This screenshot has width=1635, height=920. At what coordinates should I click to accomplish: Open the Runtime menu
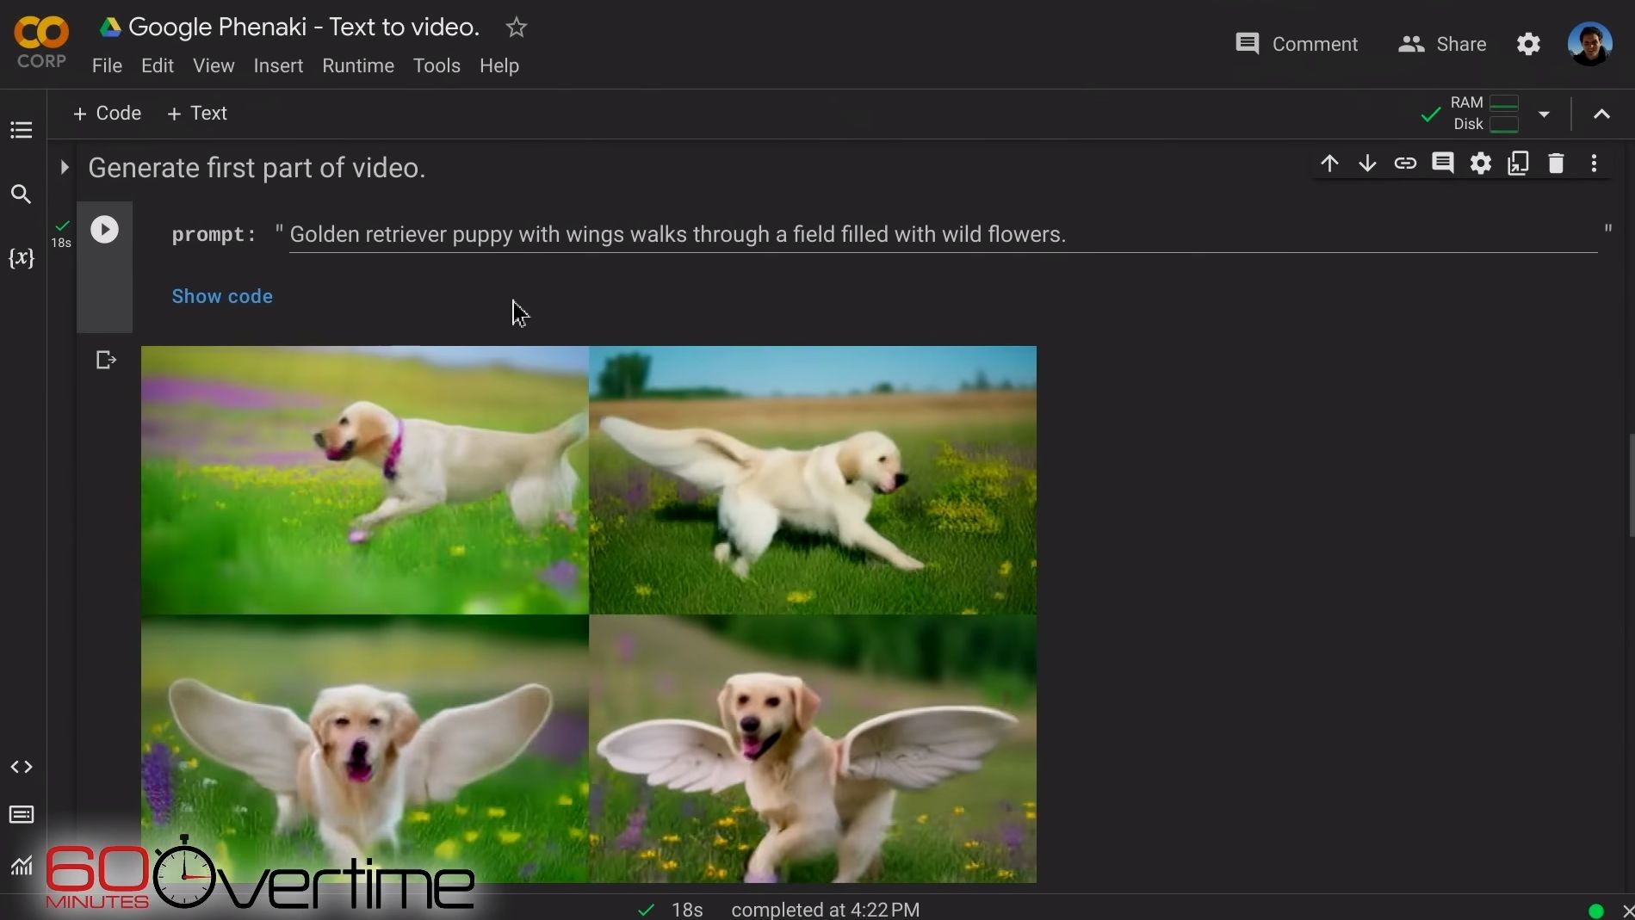tap(358, 66)
